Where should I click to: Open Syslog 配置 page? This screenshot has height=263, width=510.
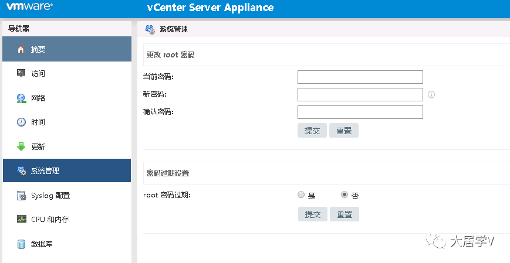tap(67, 195)
